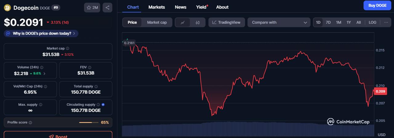
Task: Switch to line chart view icon
Action: point(183,22)
